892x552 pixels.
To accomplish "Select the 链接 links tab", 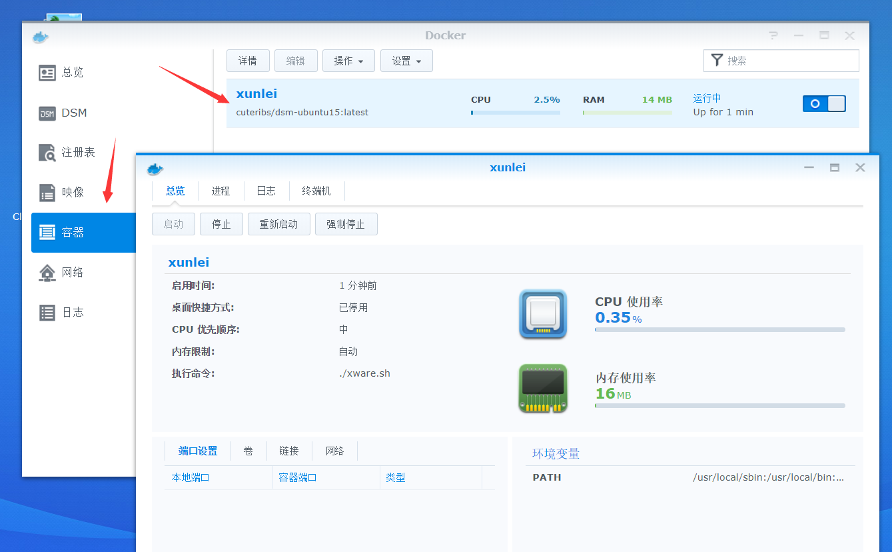I will tap(289, 451).
